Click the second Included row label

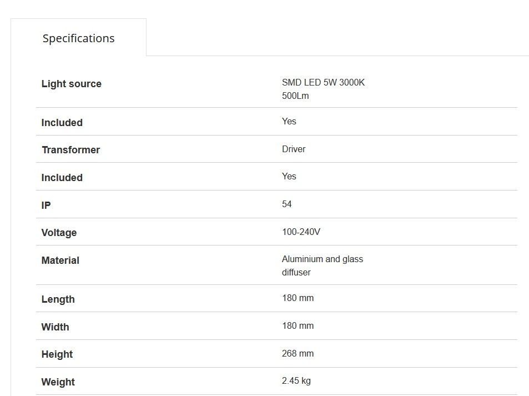coord(62,178)
